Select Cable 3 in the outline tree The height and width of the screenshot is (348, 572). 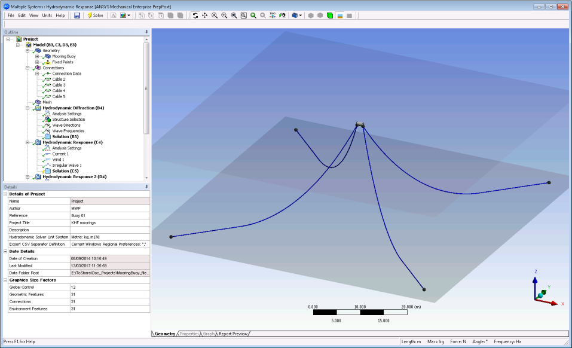[59, 85]
